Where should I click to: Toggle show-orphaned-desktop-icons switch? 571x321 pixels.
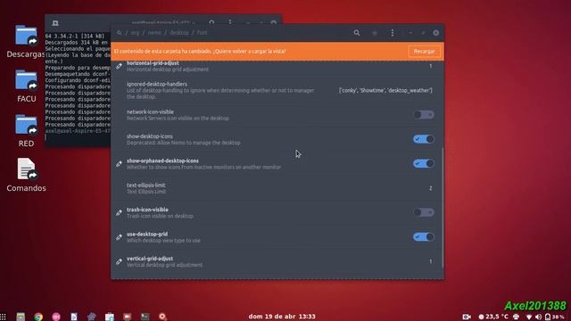click(424, 163)
